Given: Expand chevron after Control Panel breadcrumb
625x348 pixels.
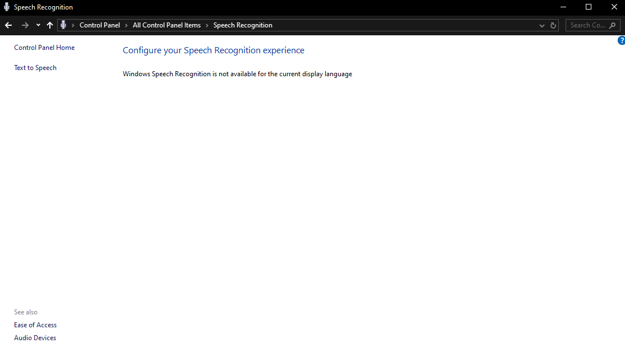Looking at the screenshot, I should (x=126, y=26).
